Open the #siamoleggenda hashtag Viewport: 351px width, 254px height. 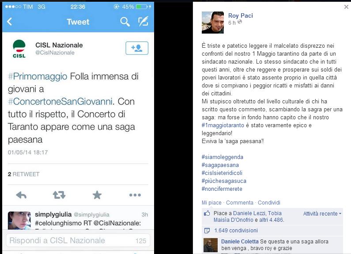(x=222, y=157)
